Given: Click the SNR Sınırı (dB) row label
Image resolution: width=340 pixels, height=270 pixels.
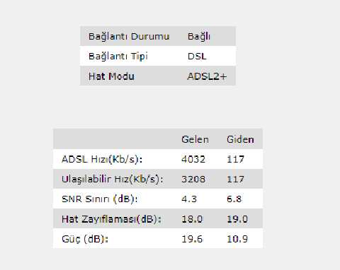Looking at the screenshot, I should (x=100, y=199).
